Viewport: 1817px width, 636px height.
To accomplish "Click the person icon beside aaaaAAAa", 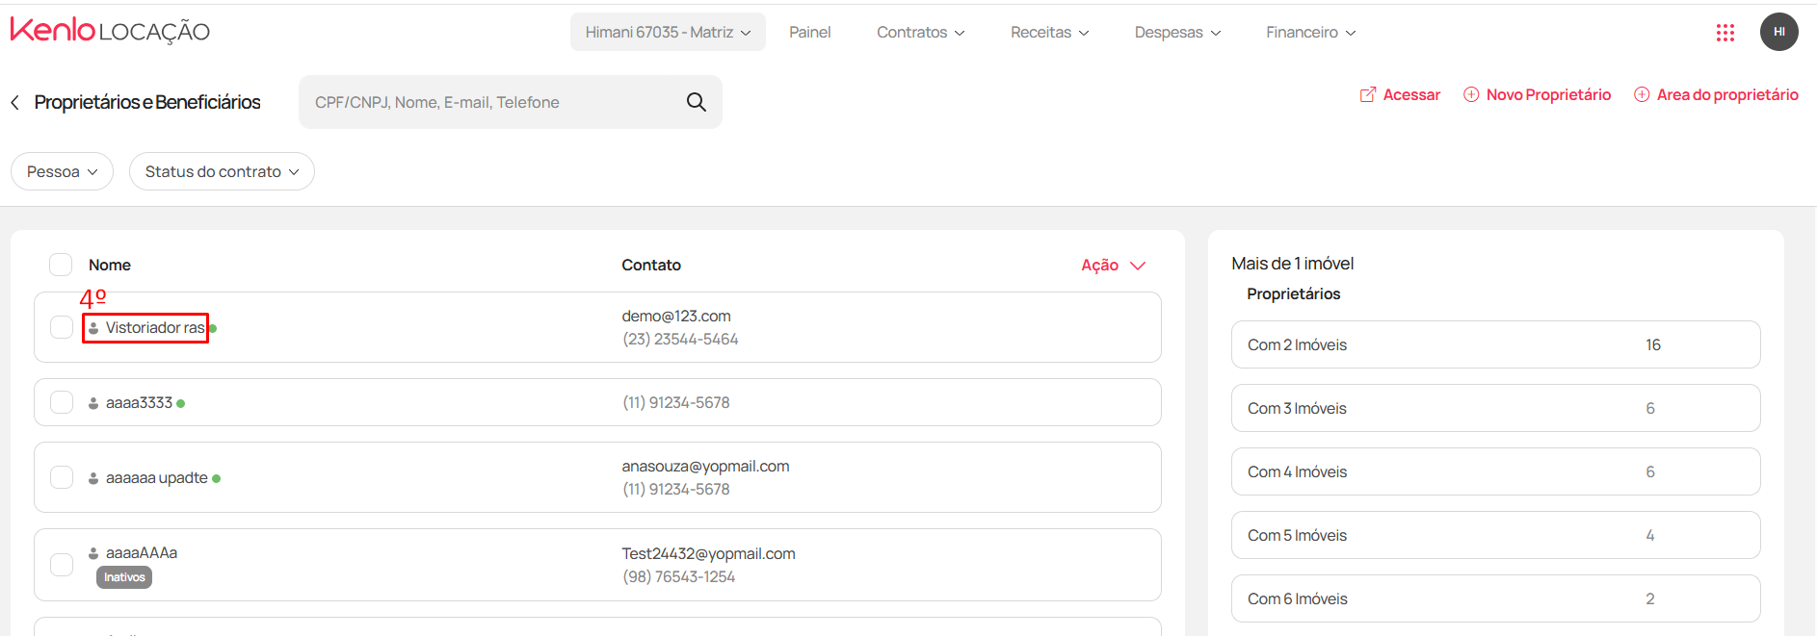I will (93, 553).
